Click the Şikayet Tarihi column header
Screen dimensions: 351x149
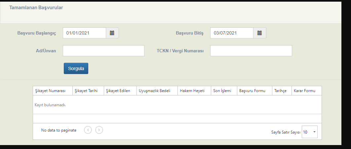click(x=88, y=91)
